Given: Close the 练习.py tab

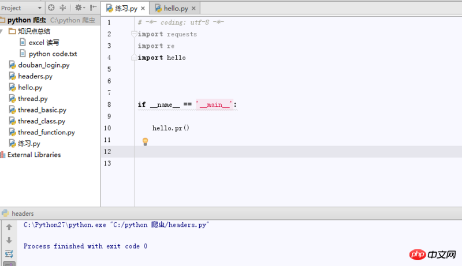Looking at the screenshot, I should [143, 9].
